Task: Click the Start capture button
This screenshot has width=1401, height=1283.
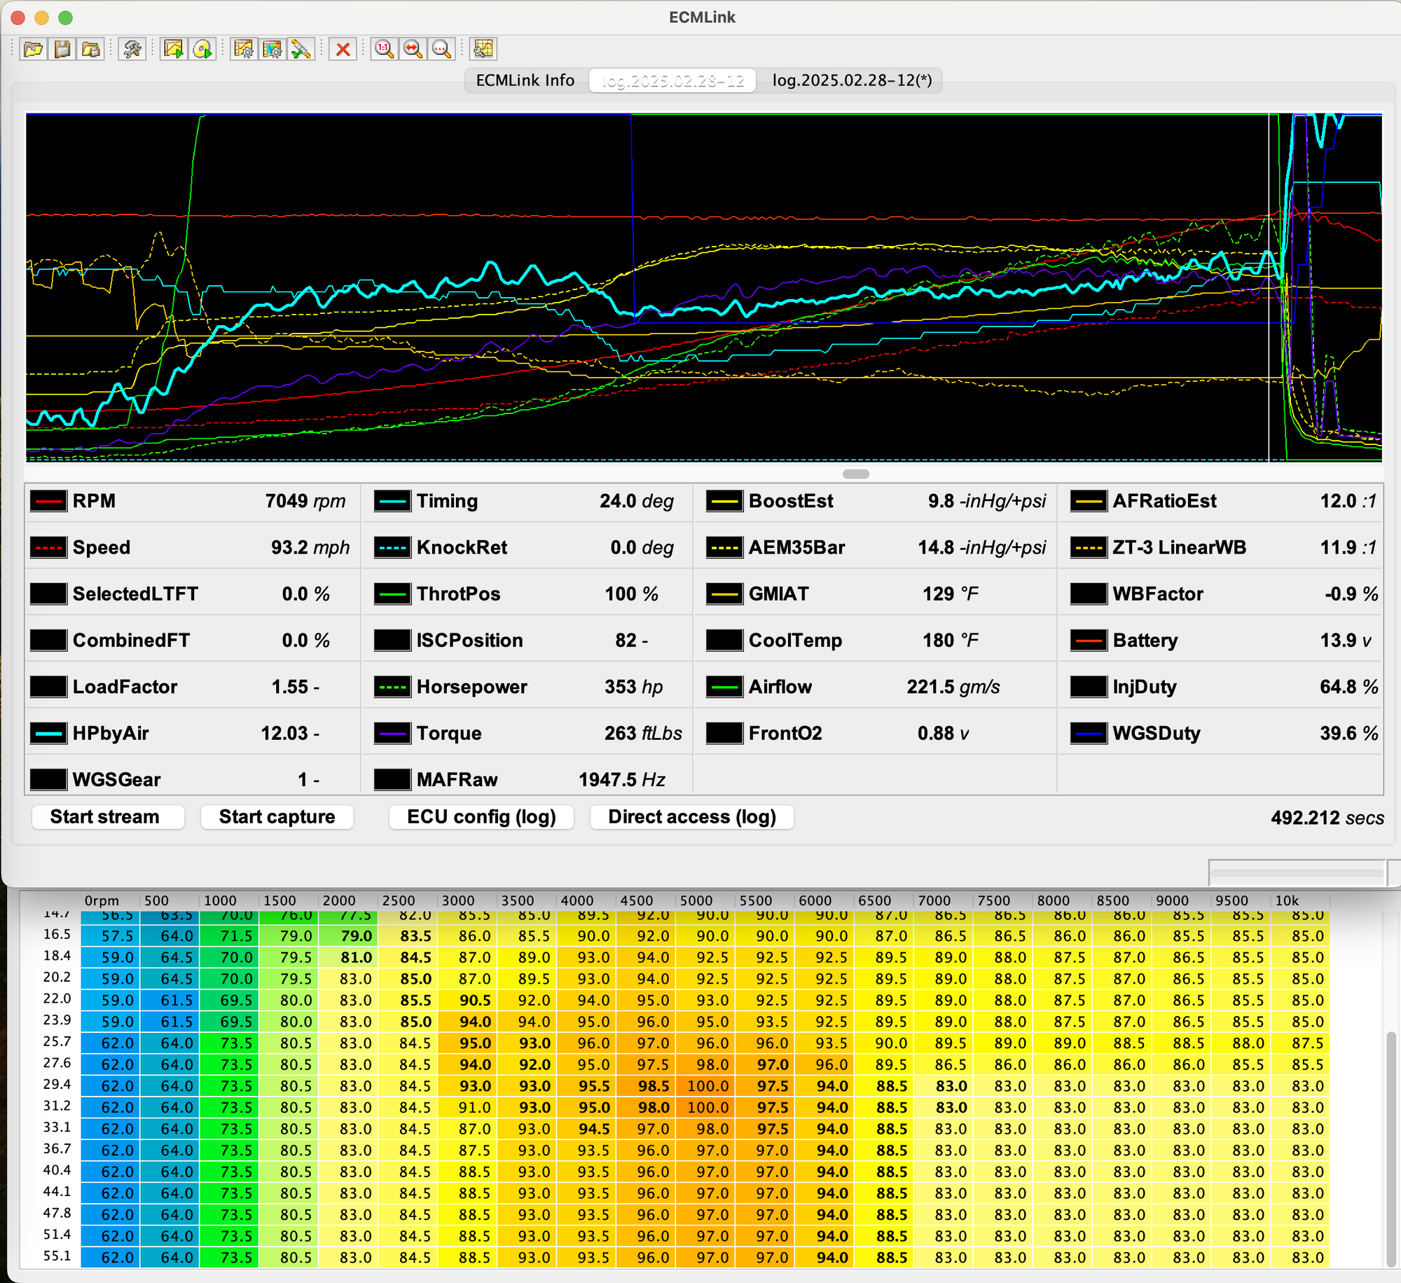Action: (277, 817)
